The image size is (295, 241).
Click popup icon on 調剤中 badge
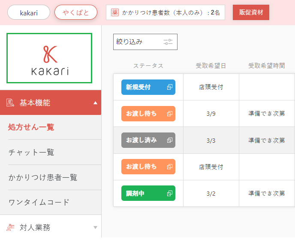[170, 193]
